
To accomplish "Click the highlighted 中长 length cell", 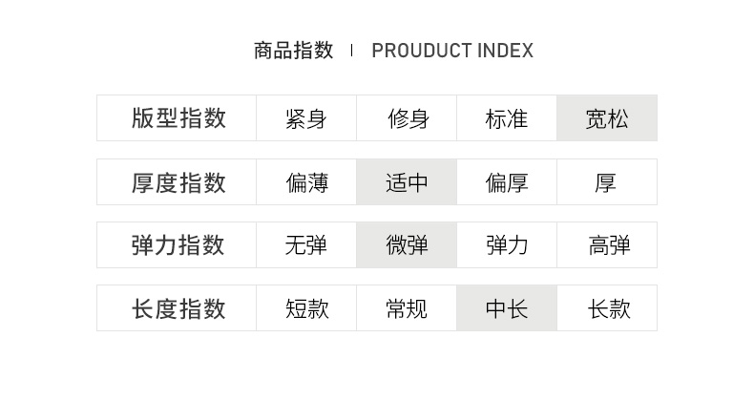I will (x=507, y=308).
